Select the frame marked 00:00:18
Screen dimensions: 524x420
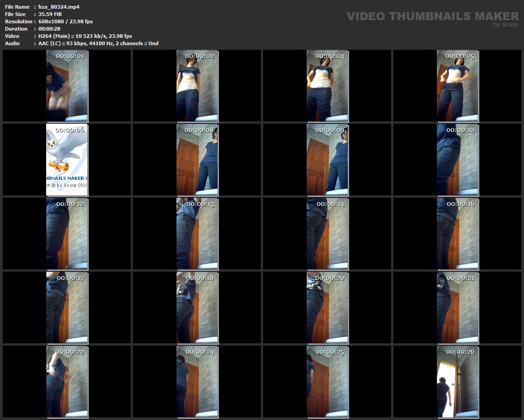(197, 308)
